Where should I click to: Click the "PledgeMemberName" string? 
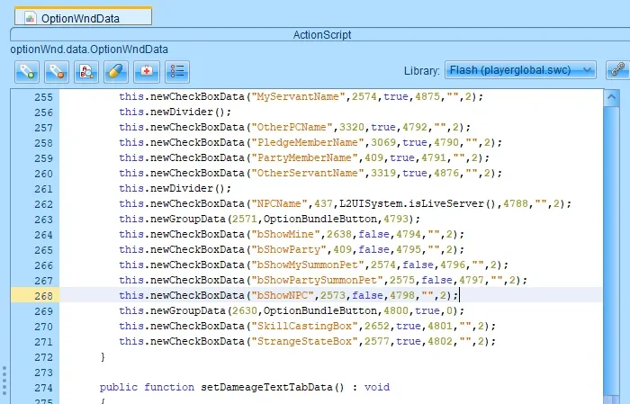coord(308,142)
